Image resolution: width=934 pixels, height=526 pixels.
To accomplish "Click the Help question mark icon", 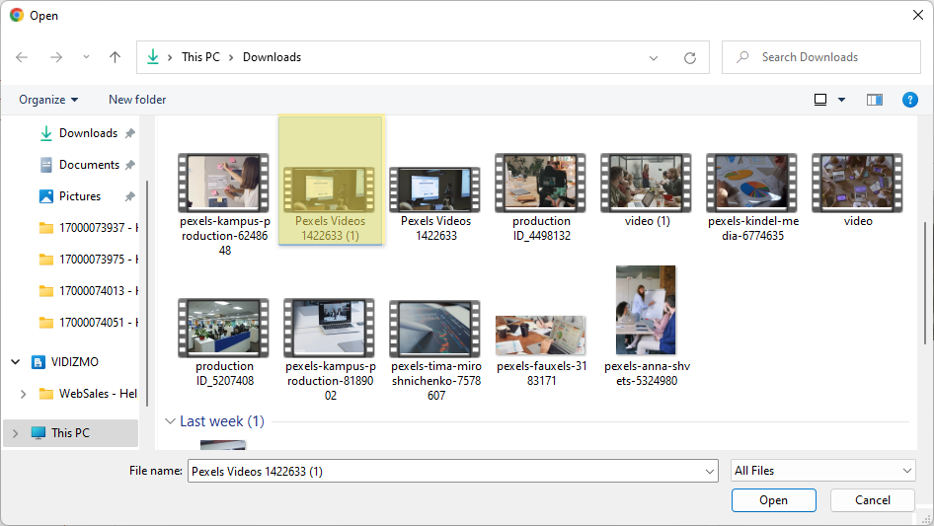I will [x=910, y=100].
